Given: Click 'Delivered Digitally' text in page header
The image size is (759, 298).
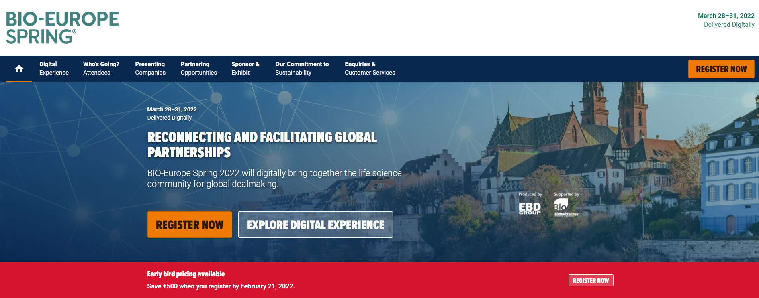Looking at the screenshot, I should (x=729, y=24).
